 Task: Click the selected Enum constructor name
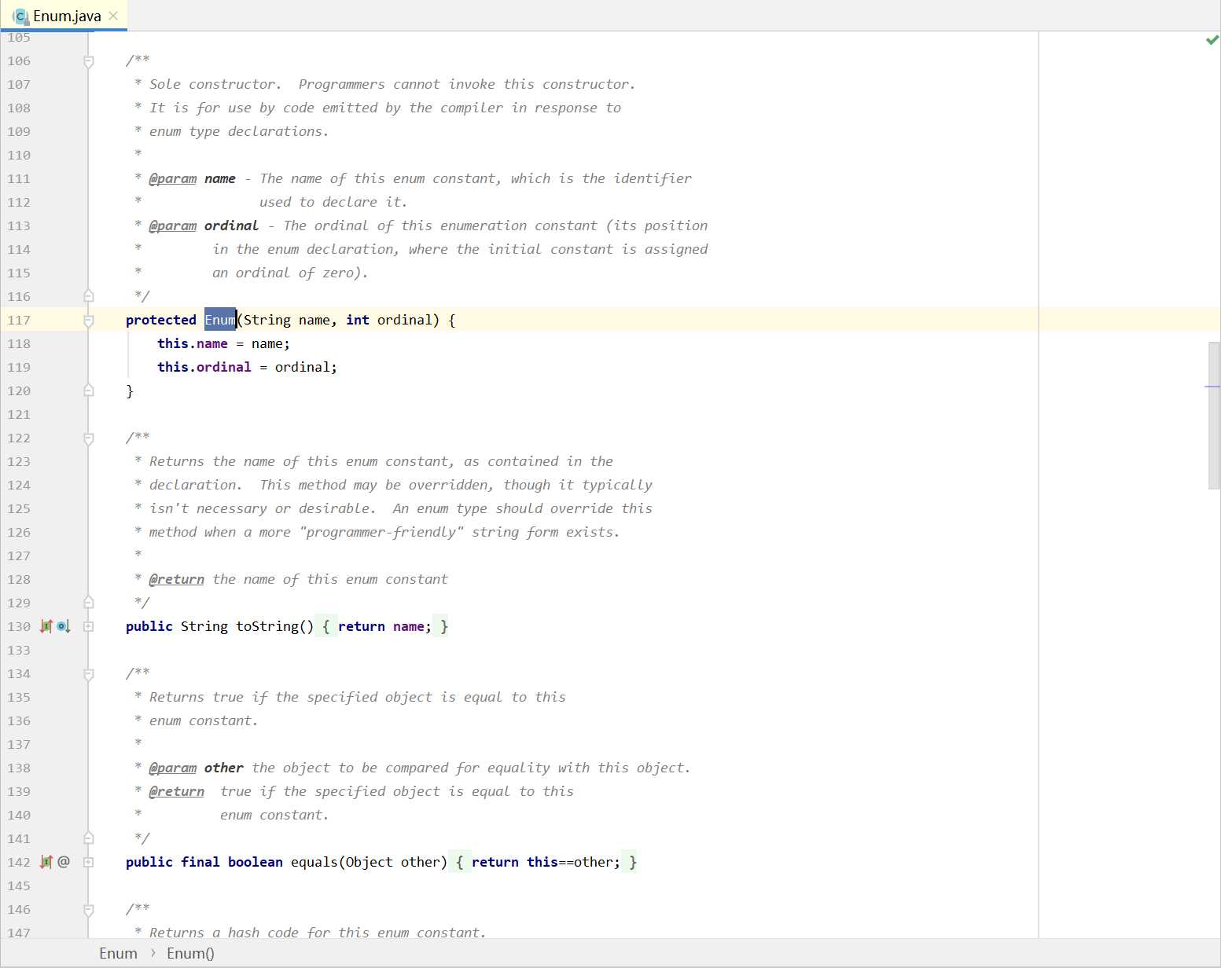click(x=220, y=320)
